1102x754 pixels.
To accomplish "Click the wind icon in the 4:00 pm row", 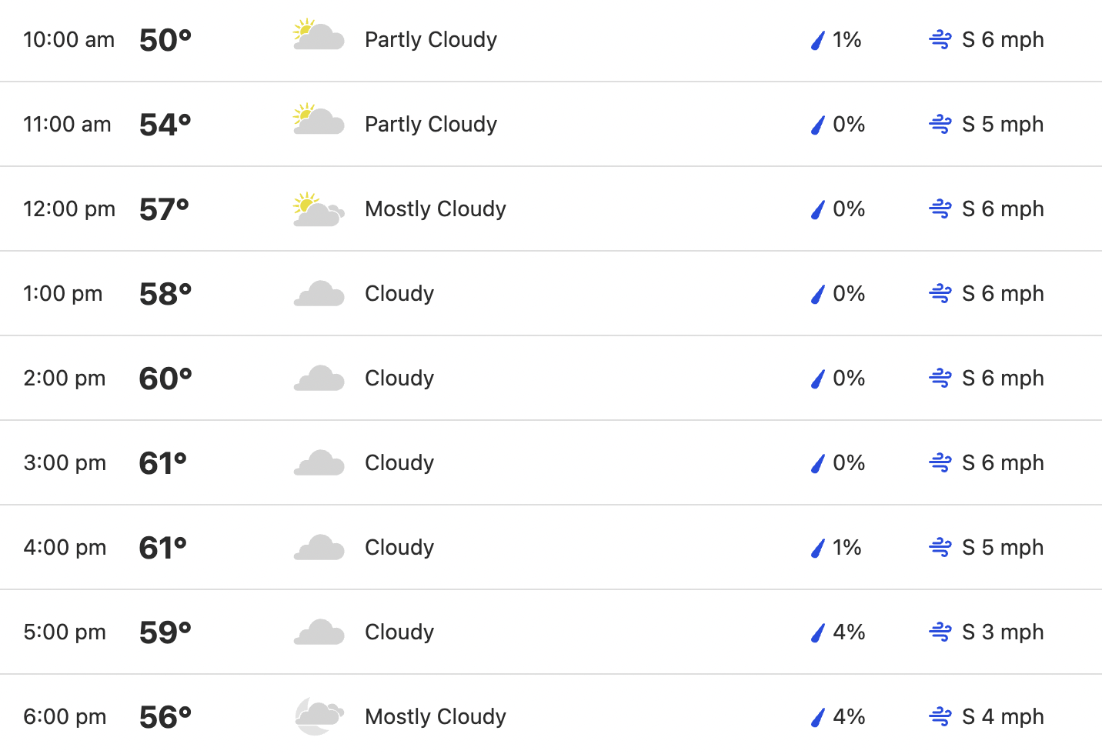I will [x=940, y=548].
